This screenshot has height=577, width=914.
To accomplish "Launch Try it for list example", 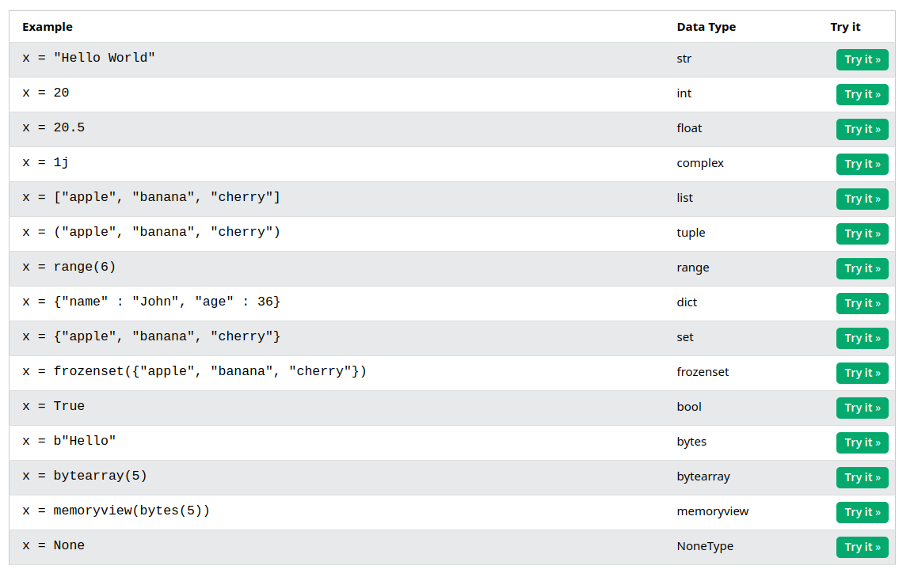I will (x=862, y=199).
